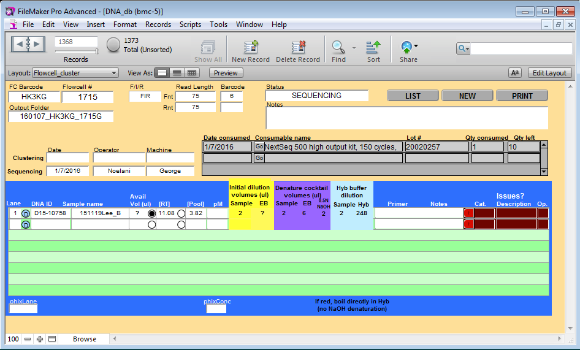Select the RT radio button in lane 1

181,213
